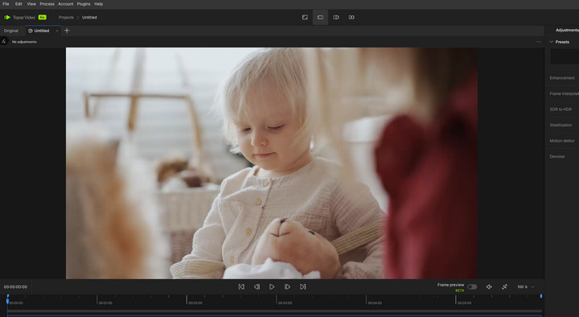This screenshot has width=579, height=317.
Task: Select the single view layout icon
Action: pos(320,18)
